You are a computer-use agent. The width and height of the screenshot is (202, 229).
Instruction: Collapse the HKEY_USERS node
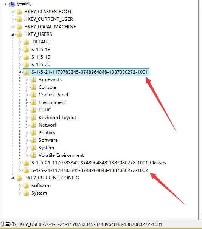[x=12, y=34]
